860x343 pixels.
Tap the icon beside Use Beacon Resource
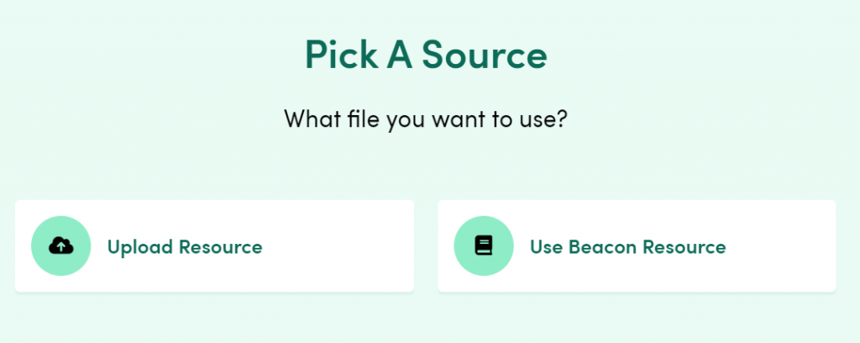pyautogui.click(x=483, y=246)
